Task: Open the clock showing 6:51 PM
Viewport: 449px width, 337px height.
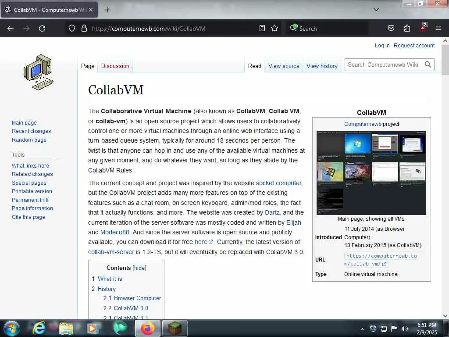Action: pyautogui.click(x=427, y=329)
